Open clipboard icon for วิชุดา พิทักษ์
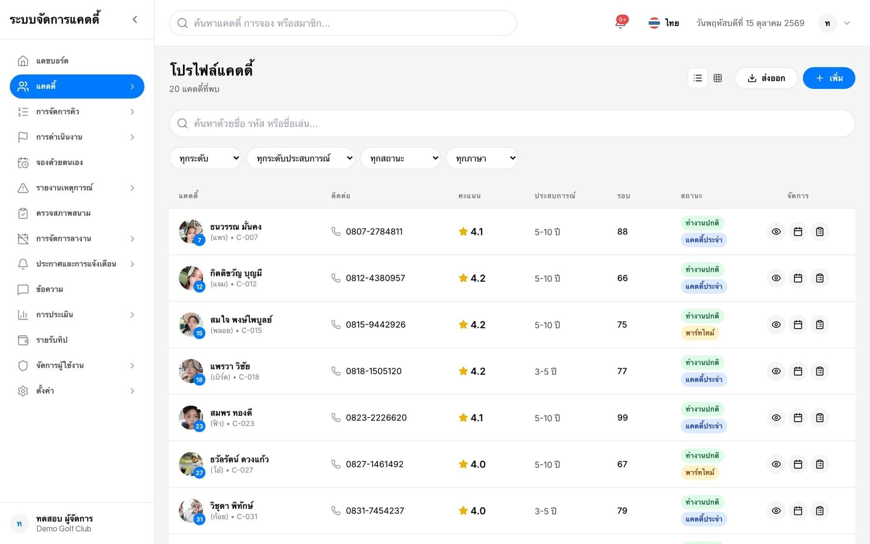 click(820, 511)
